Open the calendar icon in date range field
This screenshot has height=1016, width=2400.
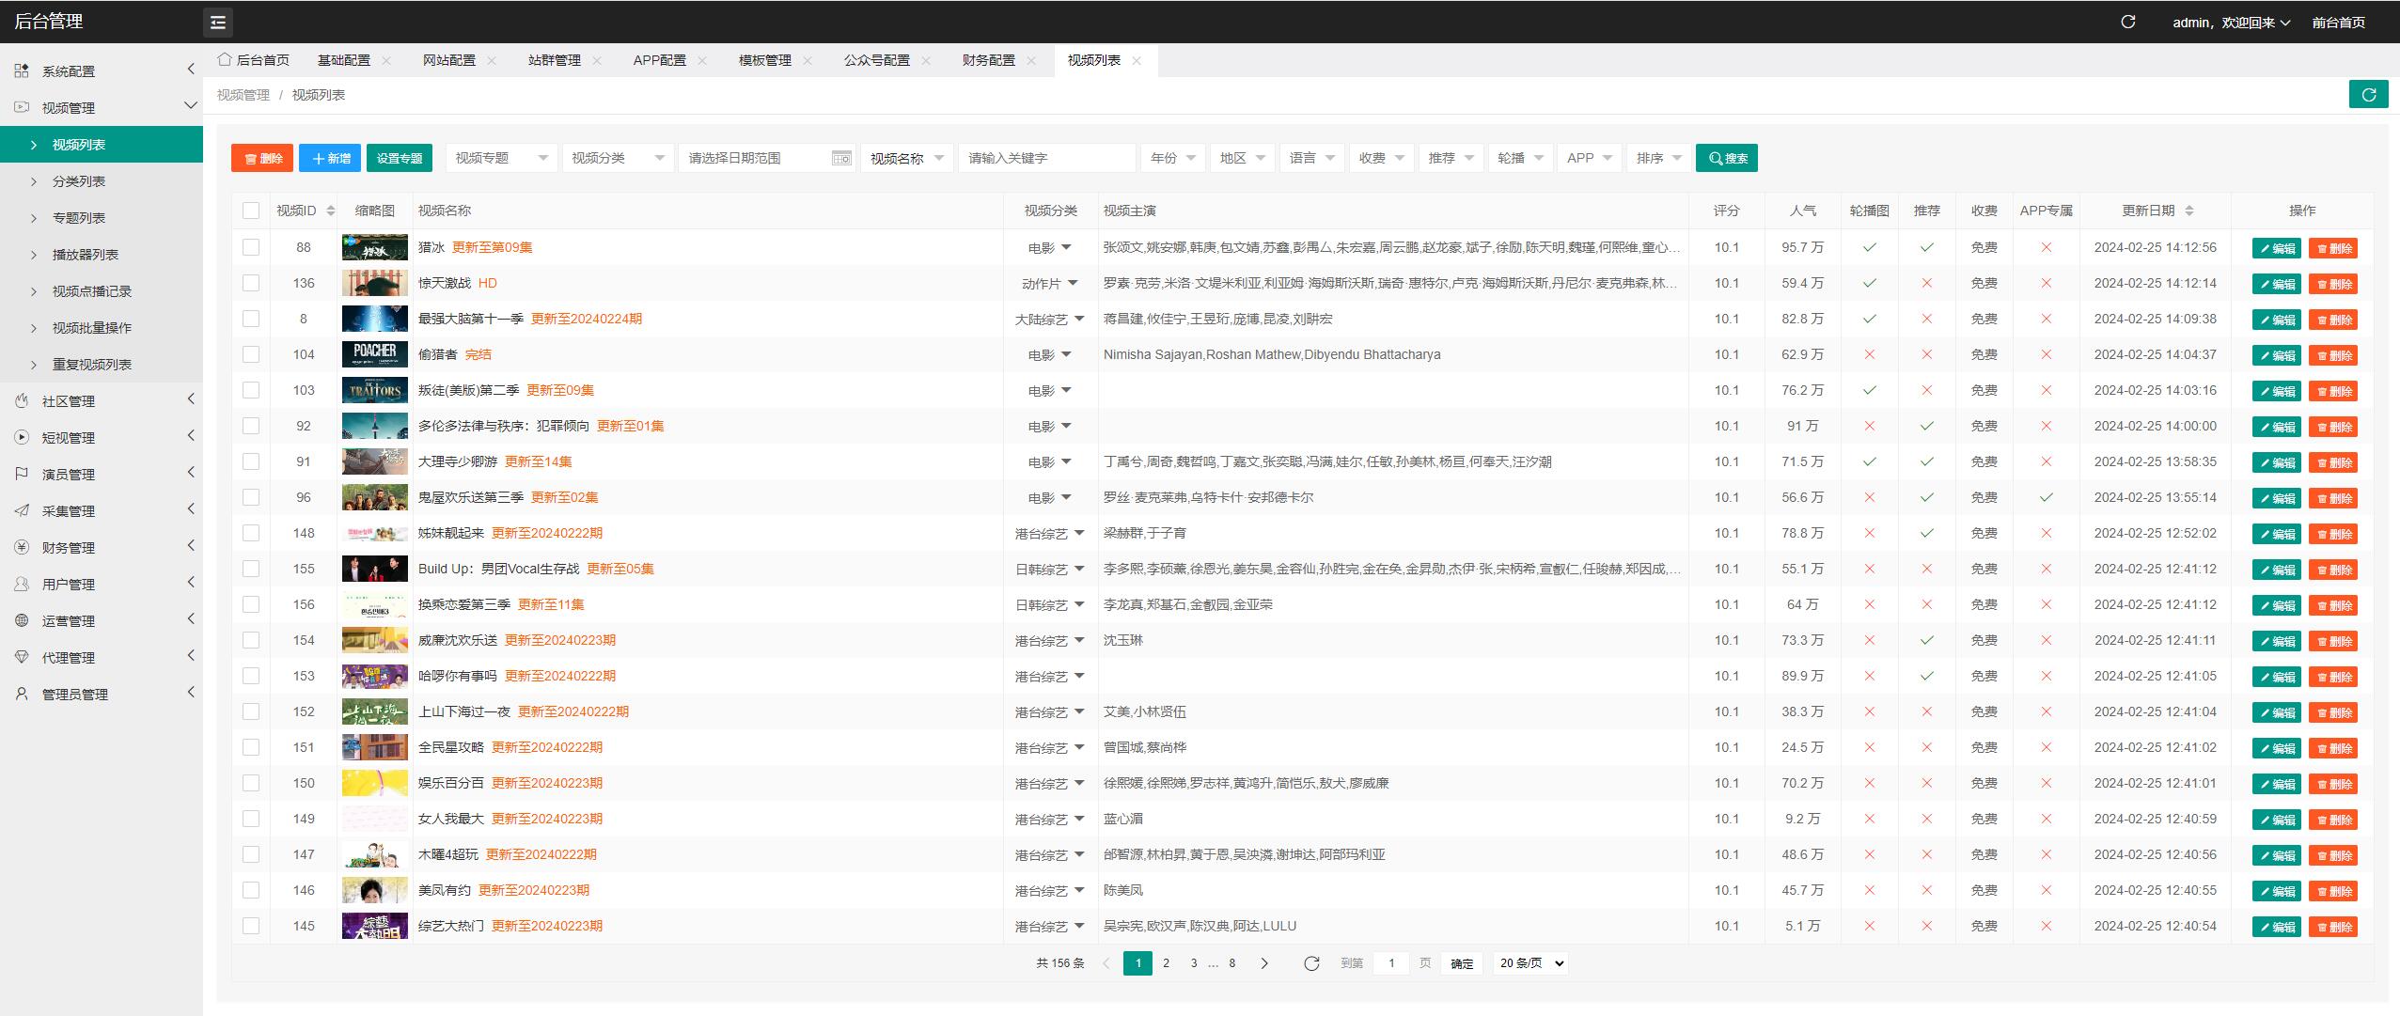click(841, 158)
